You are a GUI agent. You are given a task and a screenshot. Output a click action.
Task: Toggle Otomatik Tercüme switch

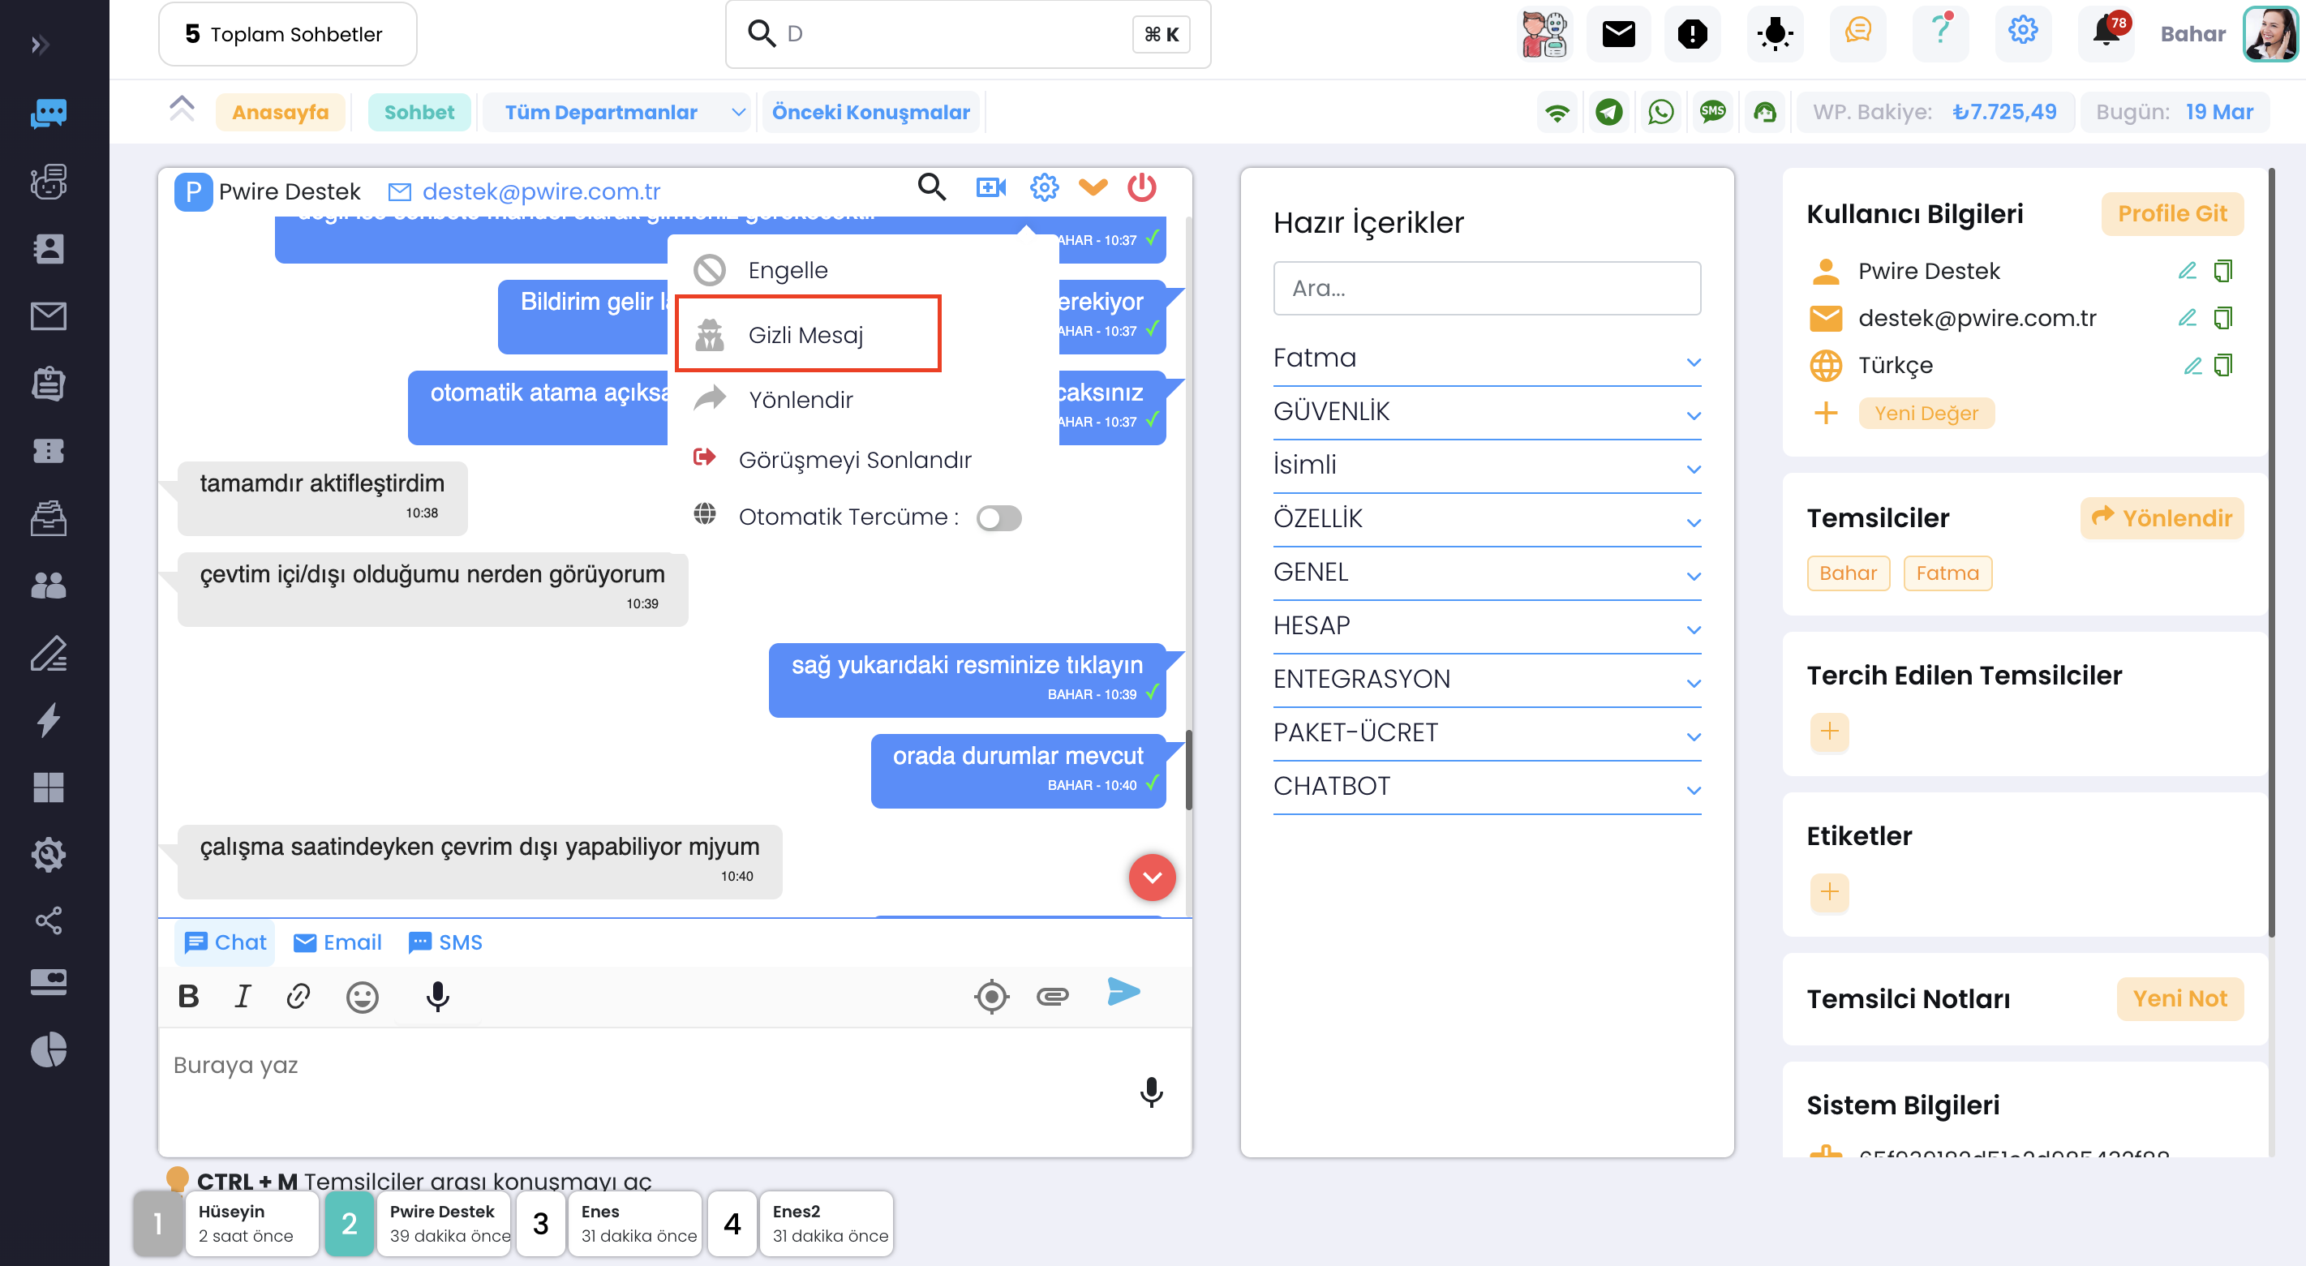click(999, 517)
